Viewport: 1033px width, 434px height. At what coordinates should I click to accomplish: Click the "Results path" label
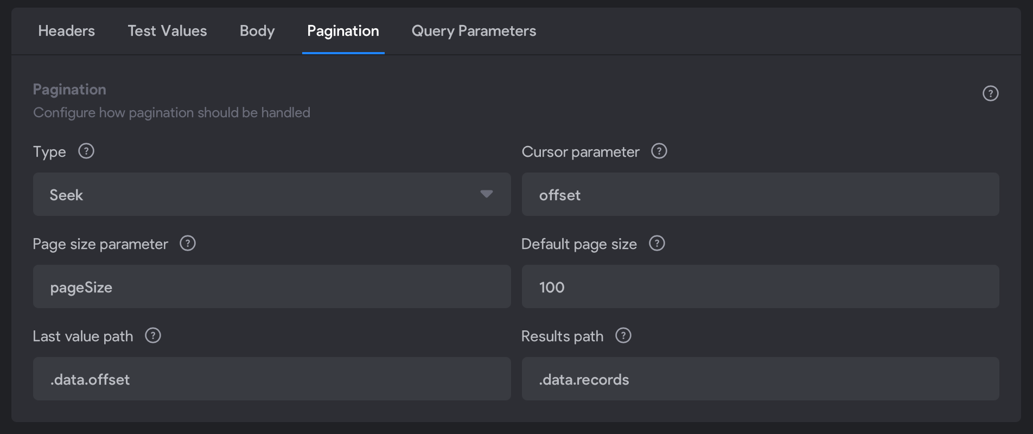click(x=562, y=336)
